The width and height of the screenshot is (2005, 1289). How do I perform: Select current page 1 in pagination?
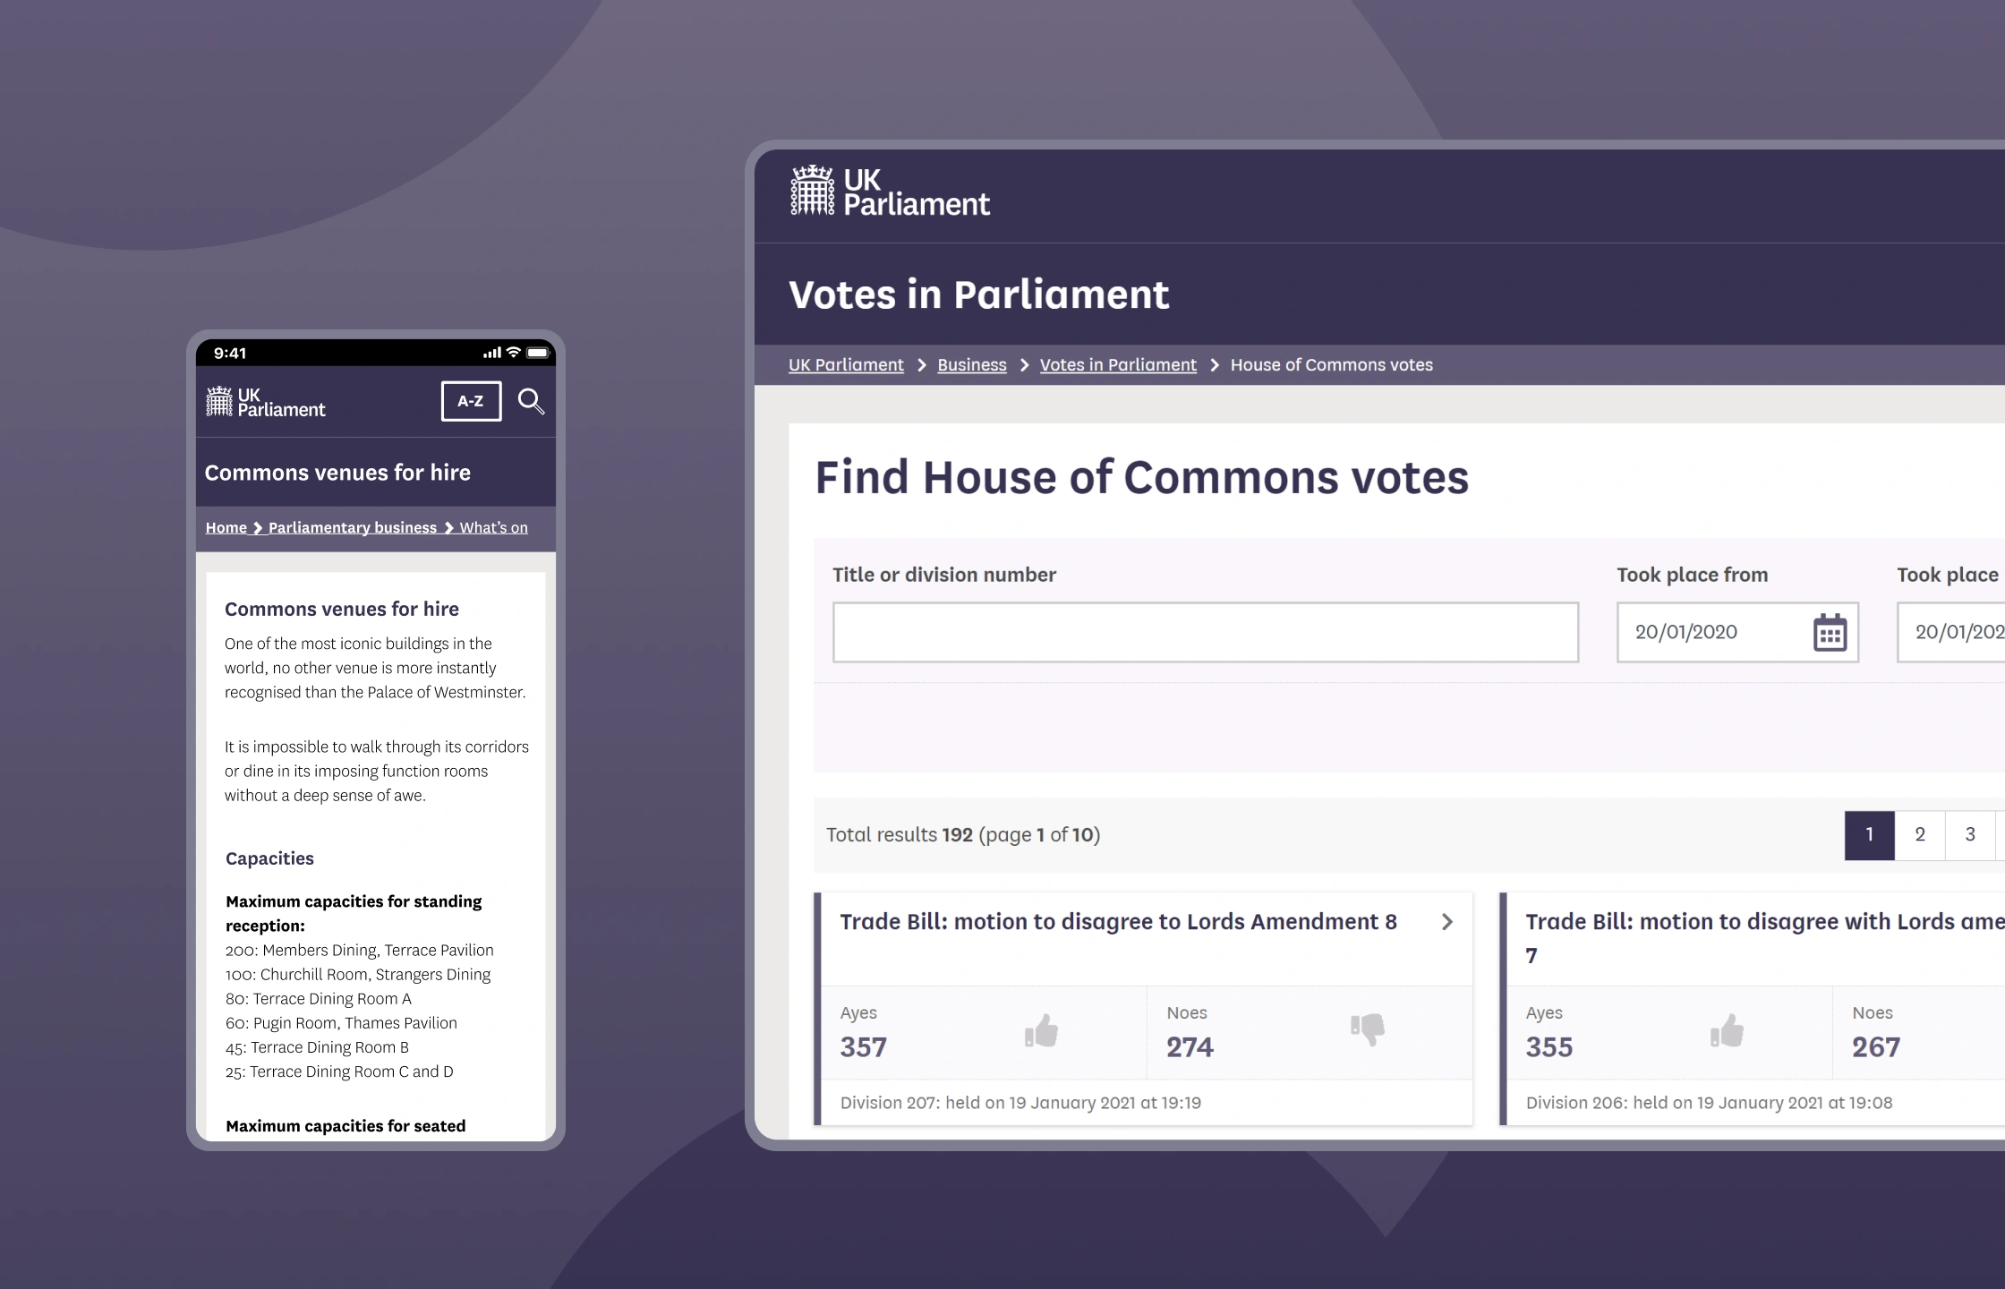tap(1869, 835)
